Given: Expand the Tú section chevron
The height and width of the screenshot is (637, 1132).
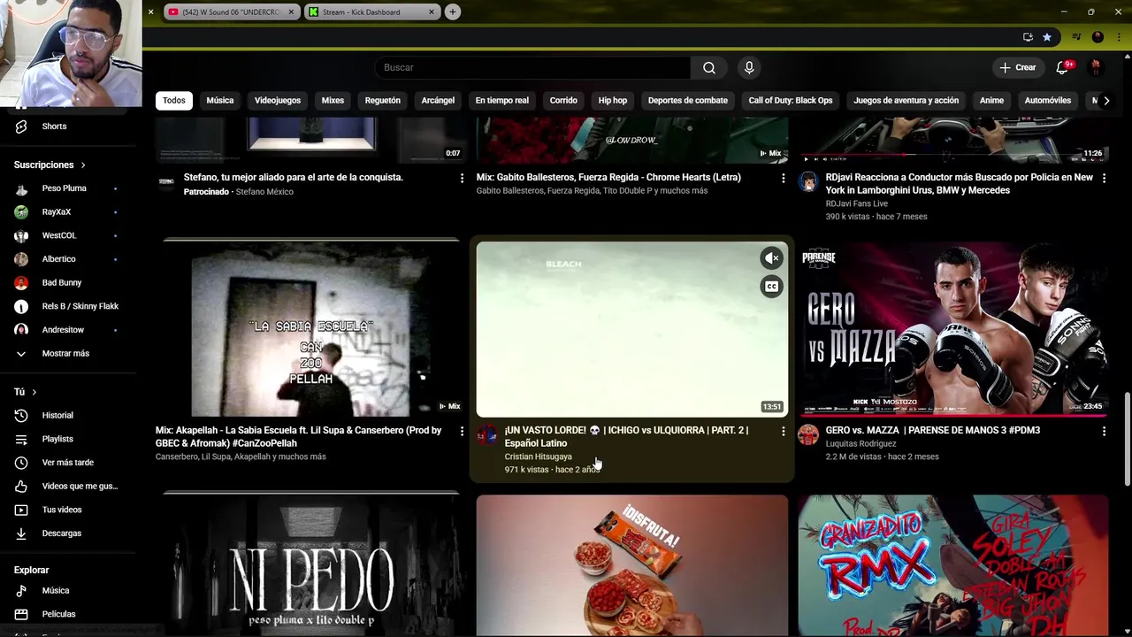Looking at the screenshot, I should pos(34,392).
